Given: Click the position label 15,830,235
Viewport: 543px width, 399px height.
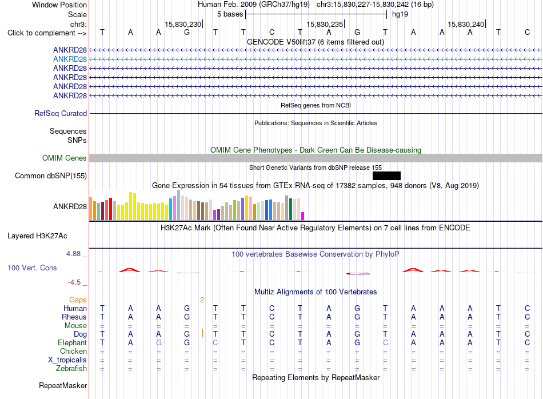Looking at the screenshot, I should pyautogui.click(x=325, y=24).
